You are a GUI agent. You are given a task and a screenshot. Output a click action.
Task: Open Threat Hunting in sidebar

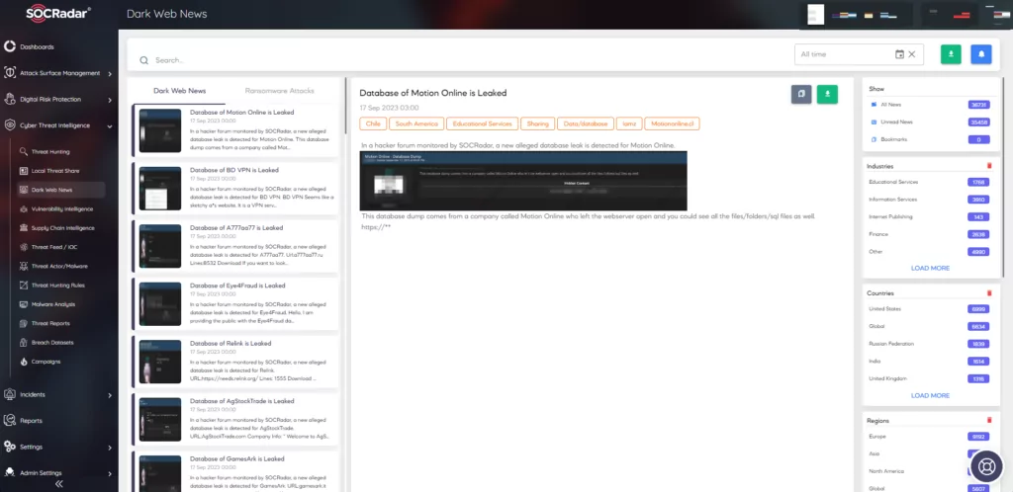(50, 152)
